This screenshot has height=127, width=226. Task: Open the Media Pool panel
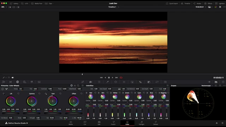click(37, 4)
